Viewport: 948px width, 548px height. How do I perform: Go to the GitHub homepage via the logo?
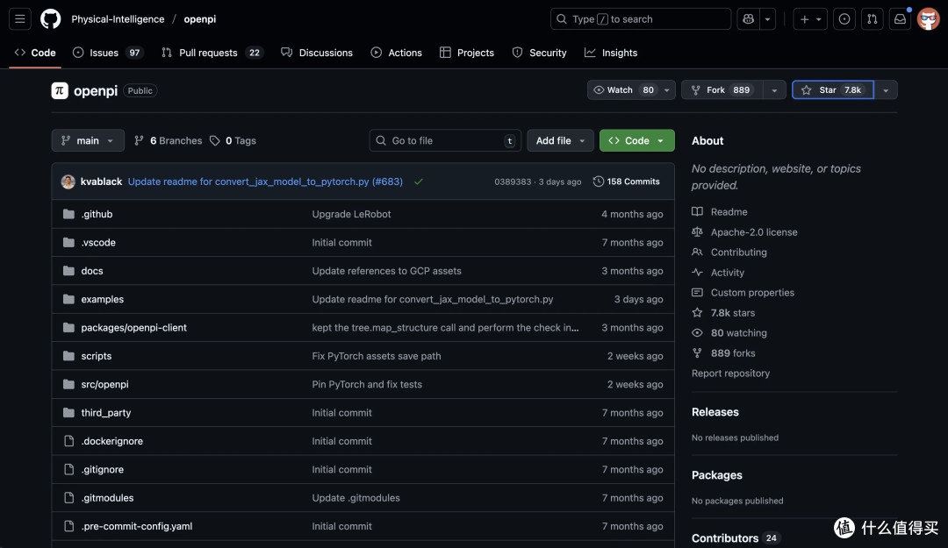click(x=51, y=19)
